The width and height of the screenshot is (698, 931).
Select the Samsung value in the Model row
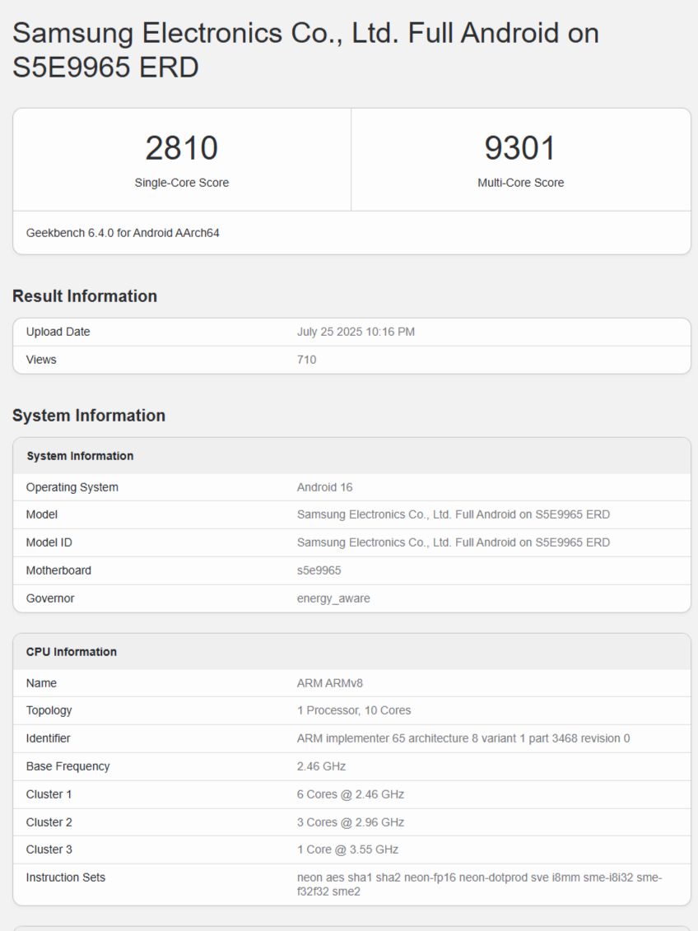(x=454, y=514)
